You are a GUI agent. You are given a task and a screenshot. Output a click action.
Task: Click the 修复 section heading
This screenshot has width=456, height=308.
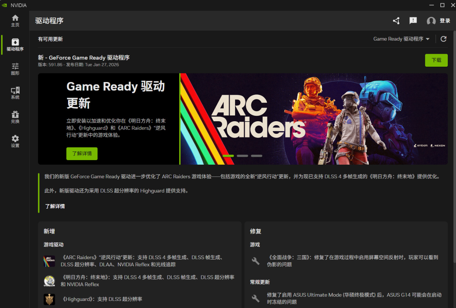pos(255,231)
